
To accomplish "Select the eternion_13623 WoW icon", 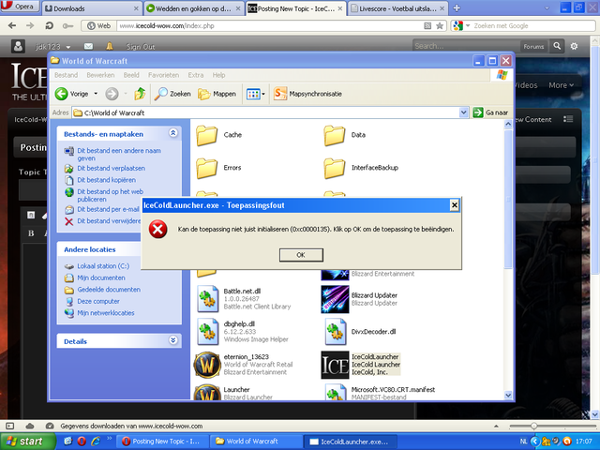I will pyautogui.click(x=207, y=365).
